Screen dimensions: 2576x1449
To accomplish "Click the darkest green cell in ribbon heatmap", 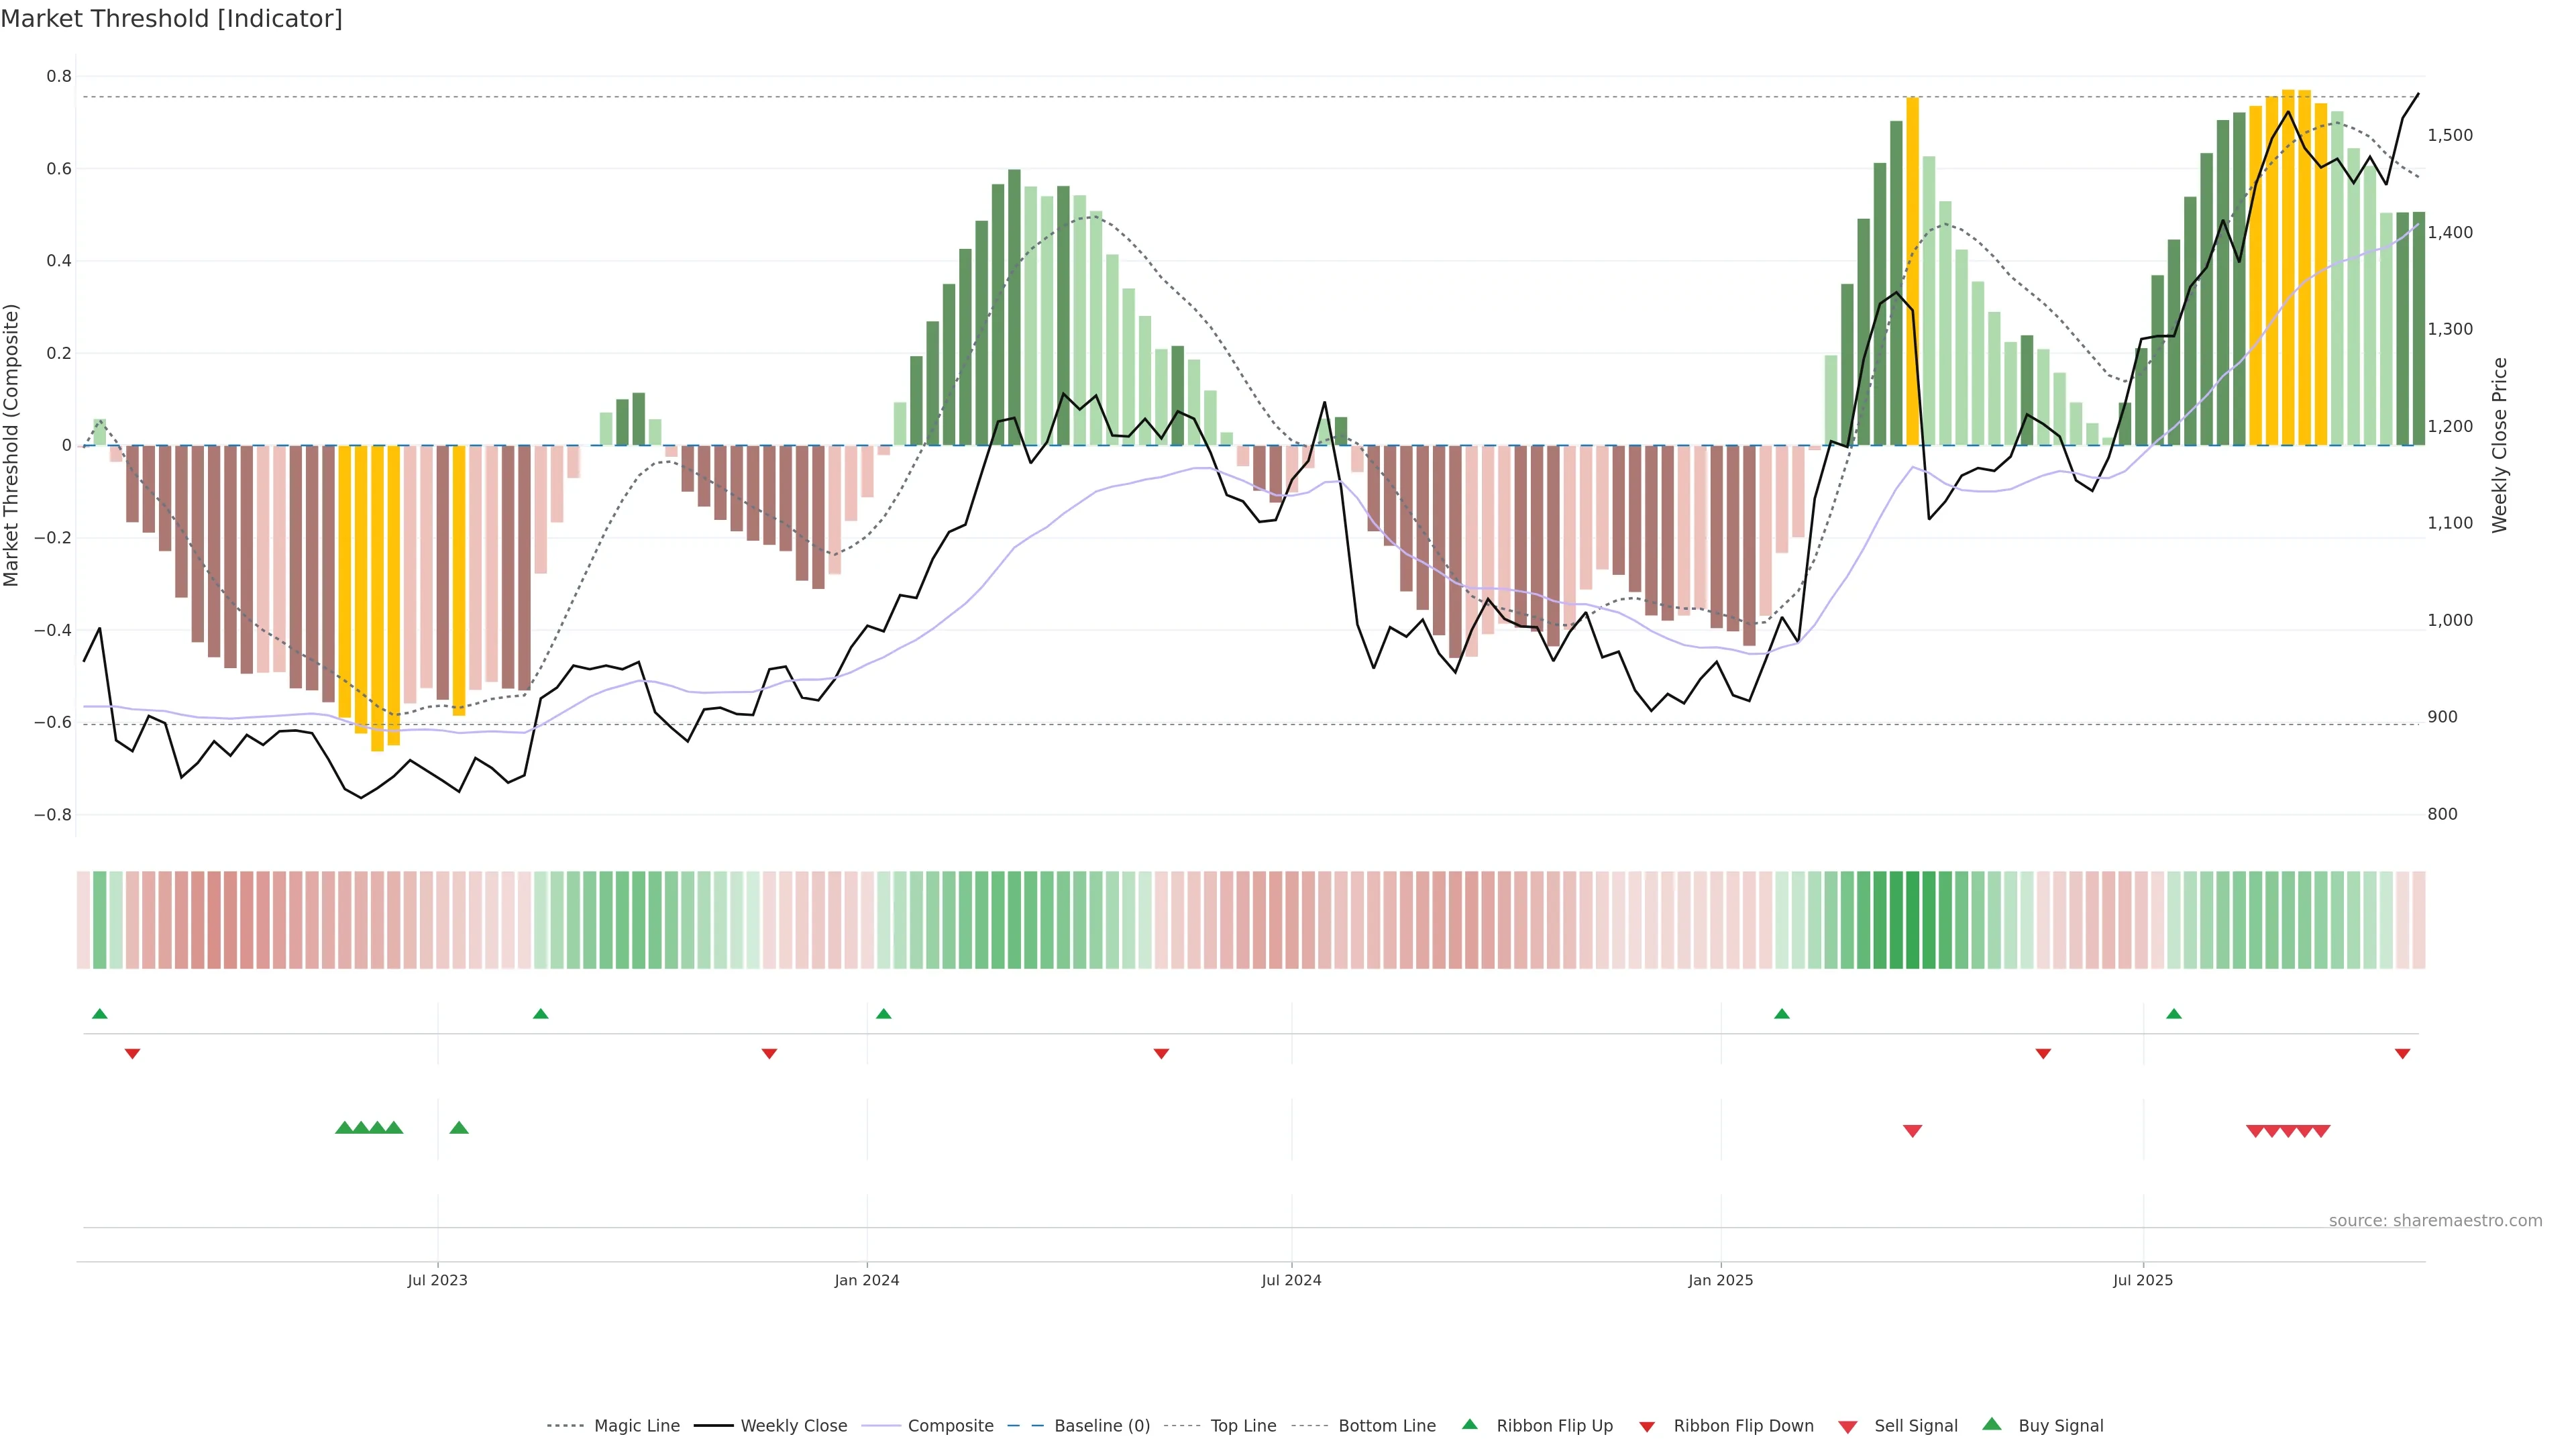I will click(1912, 920).
